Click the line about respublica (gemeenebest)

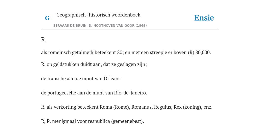92,121
